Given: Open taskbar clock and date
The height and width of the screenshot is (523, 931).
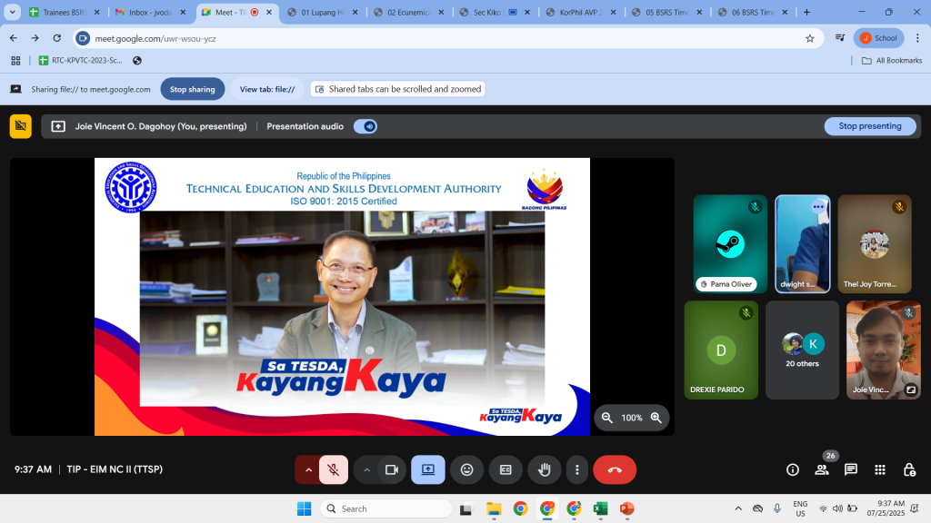Looking at the screenshot, I should (886, 508).
